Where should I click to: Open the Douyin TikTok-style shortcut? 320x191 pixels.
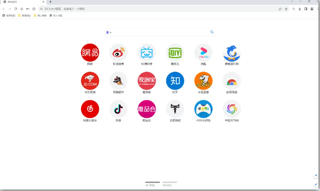pos(119,109)
